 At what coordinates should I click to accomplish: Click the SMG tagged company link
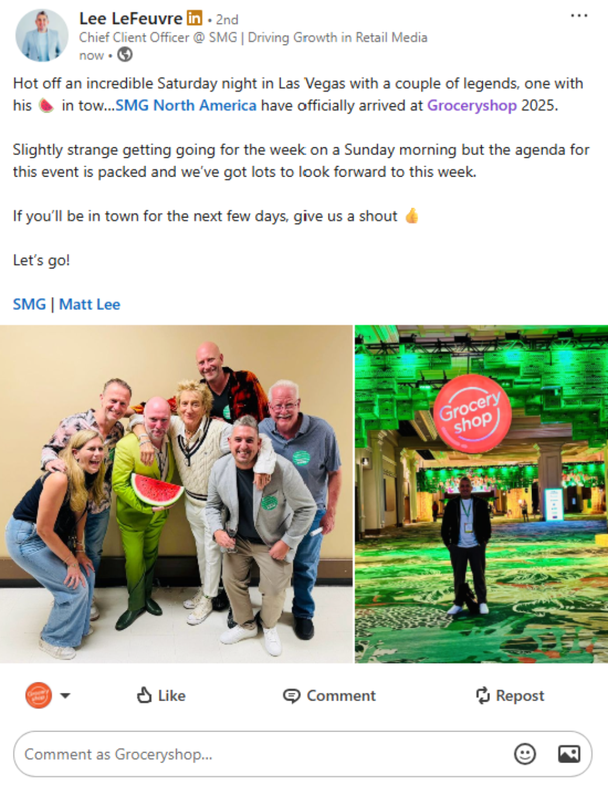pyautogui.click(x=29, y=305)
